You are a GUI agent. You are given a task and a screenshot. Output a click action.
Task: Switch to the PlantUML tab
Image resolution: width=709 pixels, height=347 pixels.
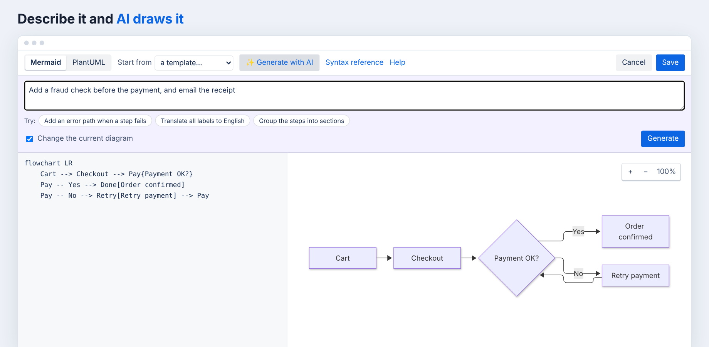click(x=89, y=62)
